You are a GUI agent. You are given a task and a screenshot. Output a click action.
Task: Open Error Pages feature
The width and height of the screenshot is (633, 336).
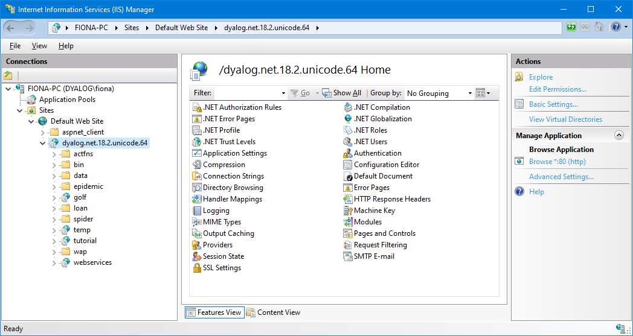[x=367, y=188]
